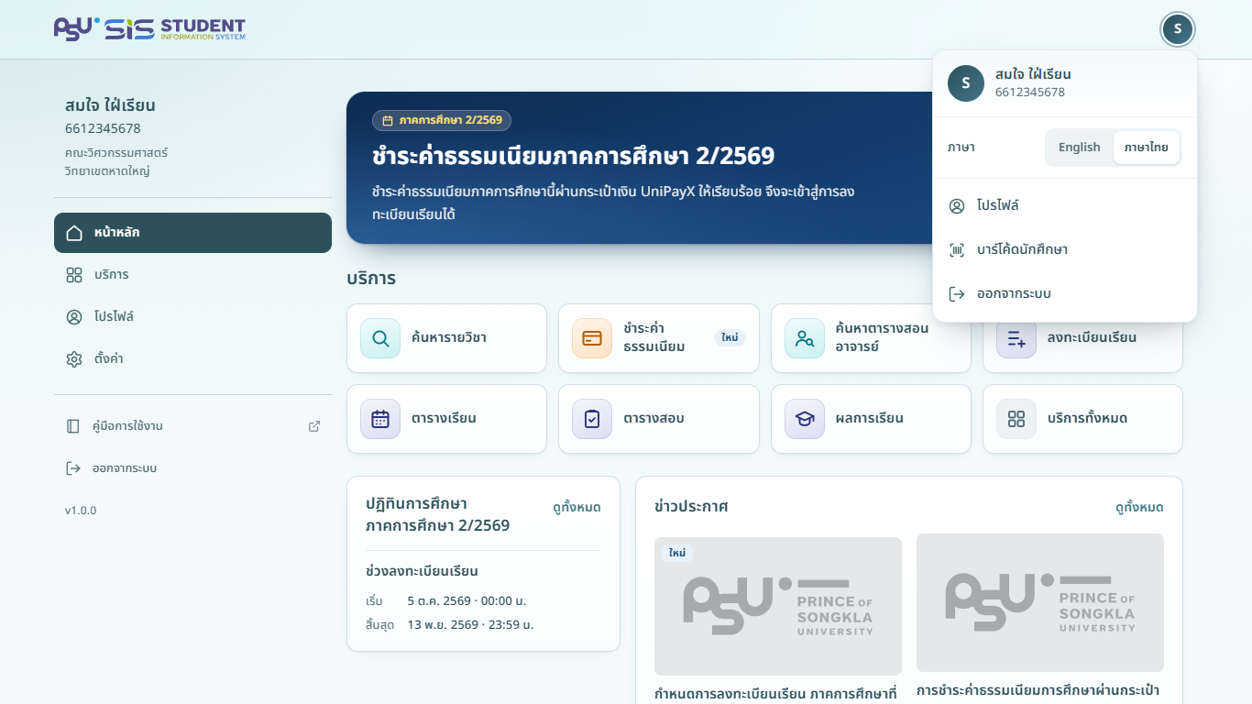
Task: Open บริการ grid icon in sidebar
Action: pyautogui.click(x=74, y=275)
